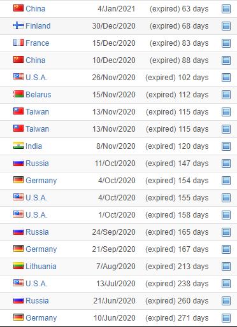Screen dimensions: 237x327
Task: Click the Germany link dated 21/Sep/2020
Action: pos(41,249)
